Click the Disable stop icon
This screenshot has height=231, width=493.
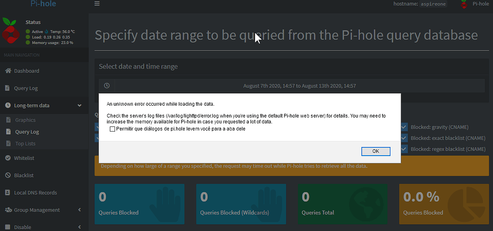[x=8, y=227]
